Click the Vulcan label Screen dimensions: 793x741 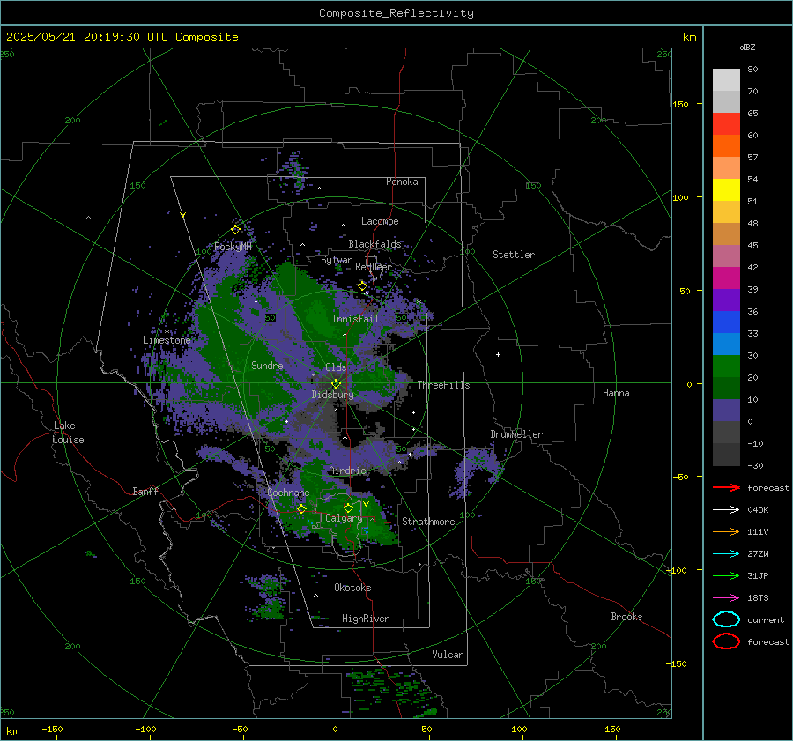448,655
